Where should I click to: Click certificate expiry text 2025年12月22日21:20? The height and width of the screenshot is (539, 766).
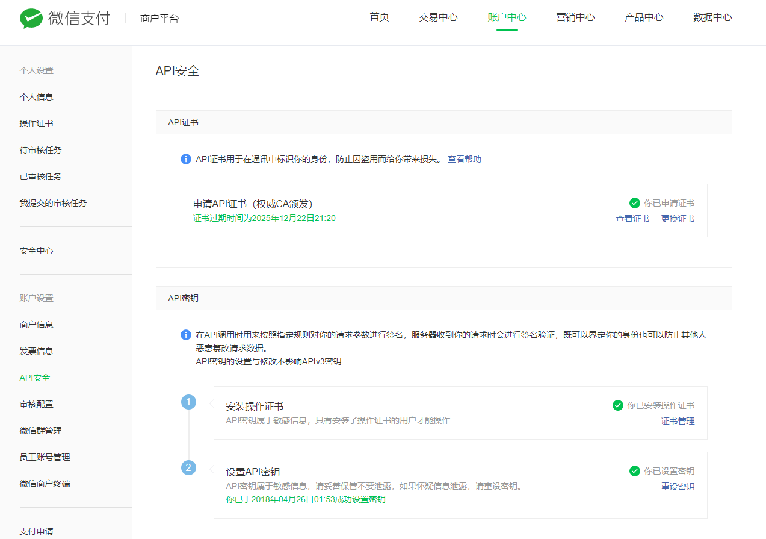pos(264,218)
